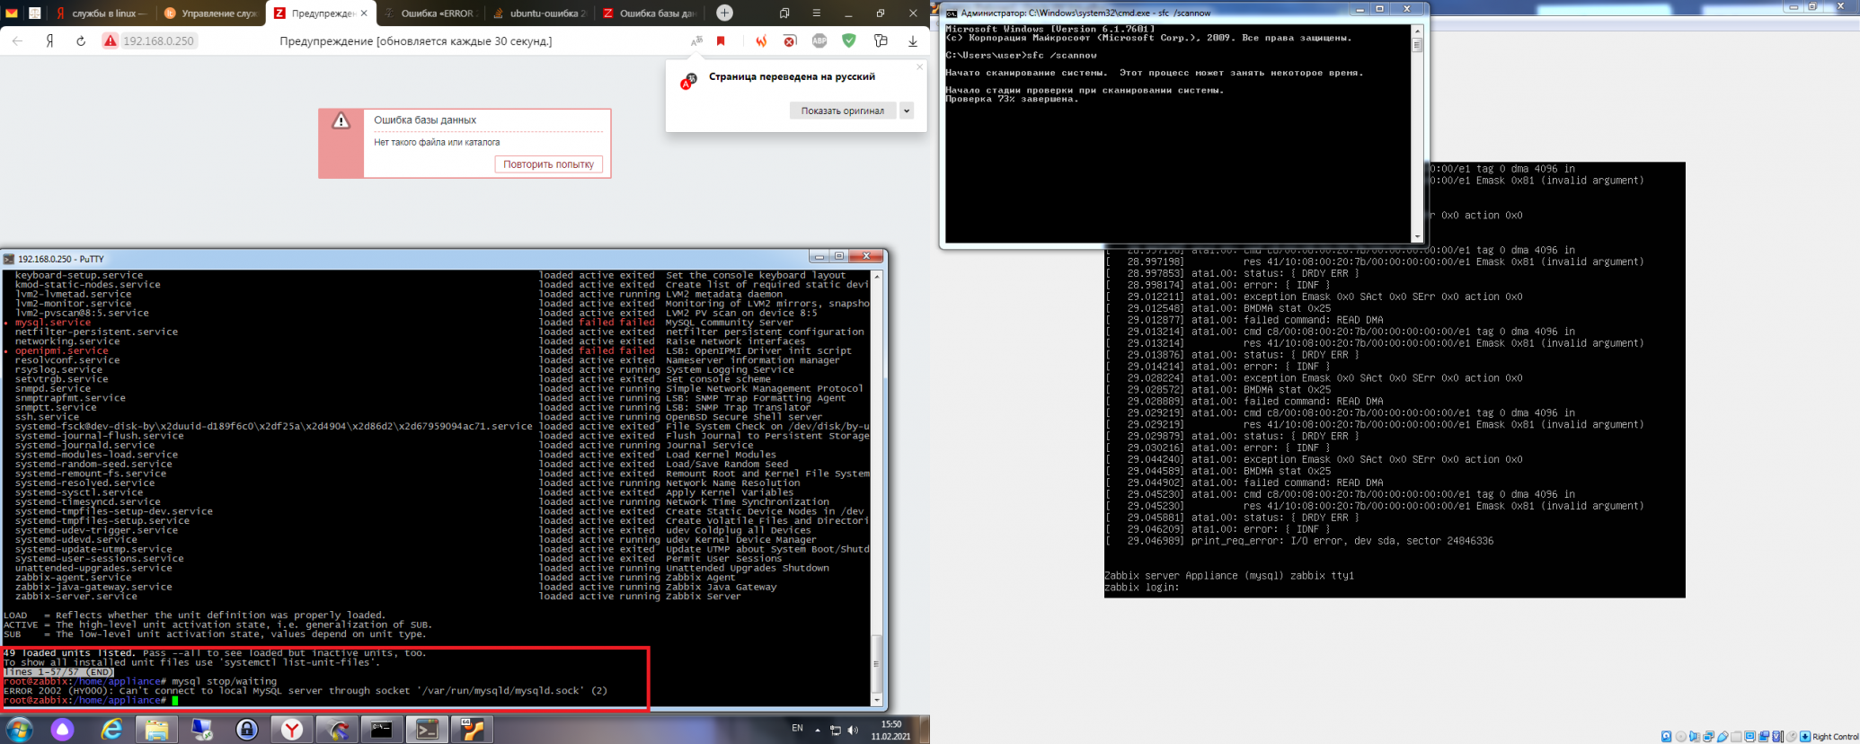Switch to Yandex Browser in the taskbar

(292, 730)
